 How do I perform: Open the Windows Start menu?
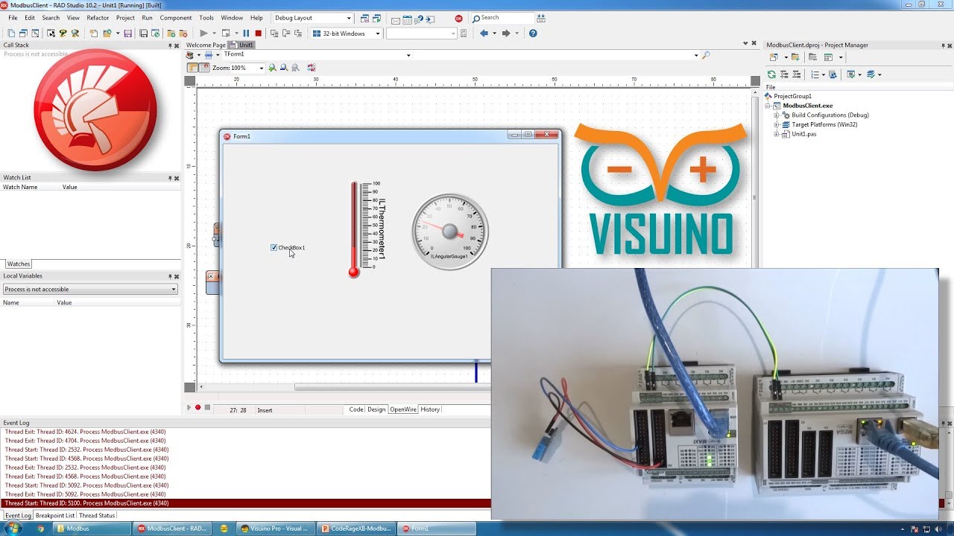13,529
